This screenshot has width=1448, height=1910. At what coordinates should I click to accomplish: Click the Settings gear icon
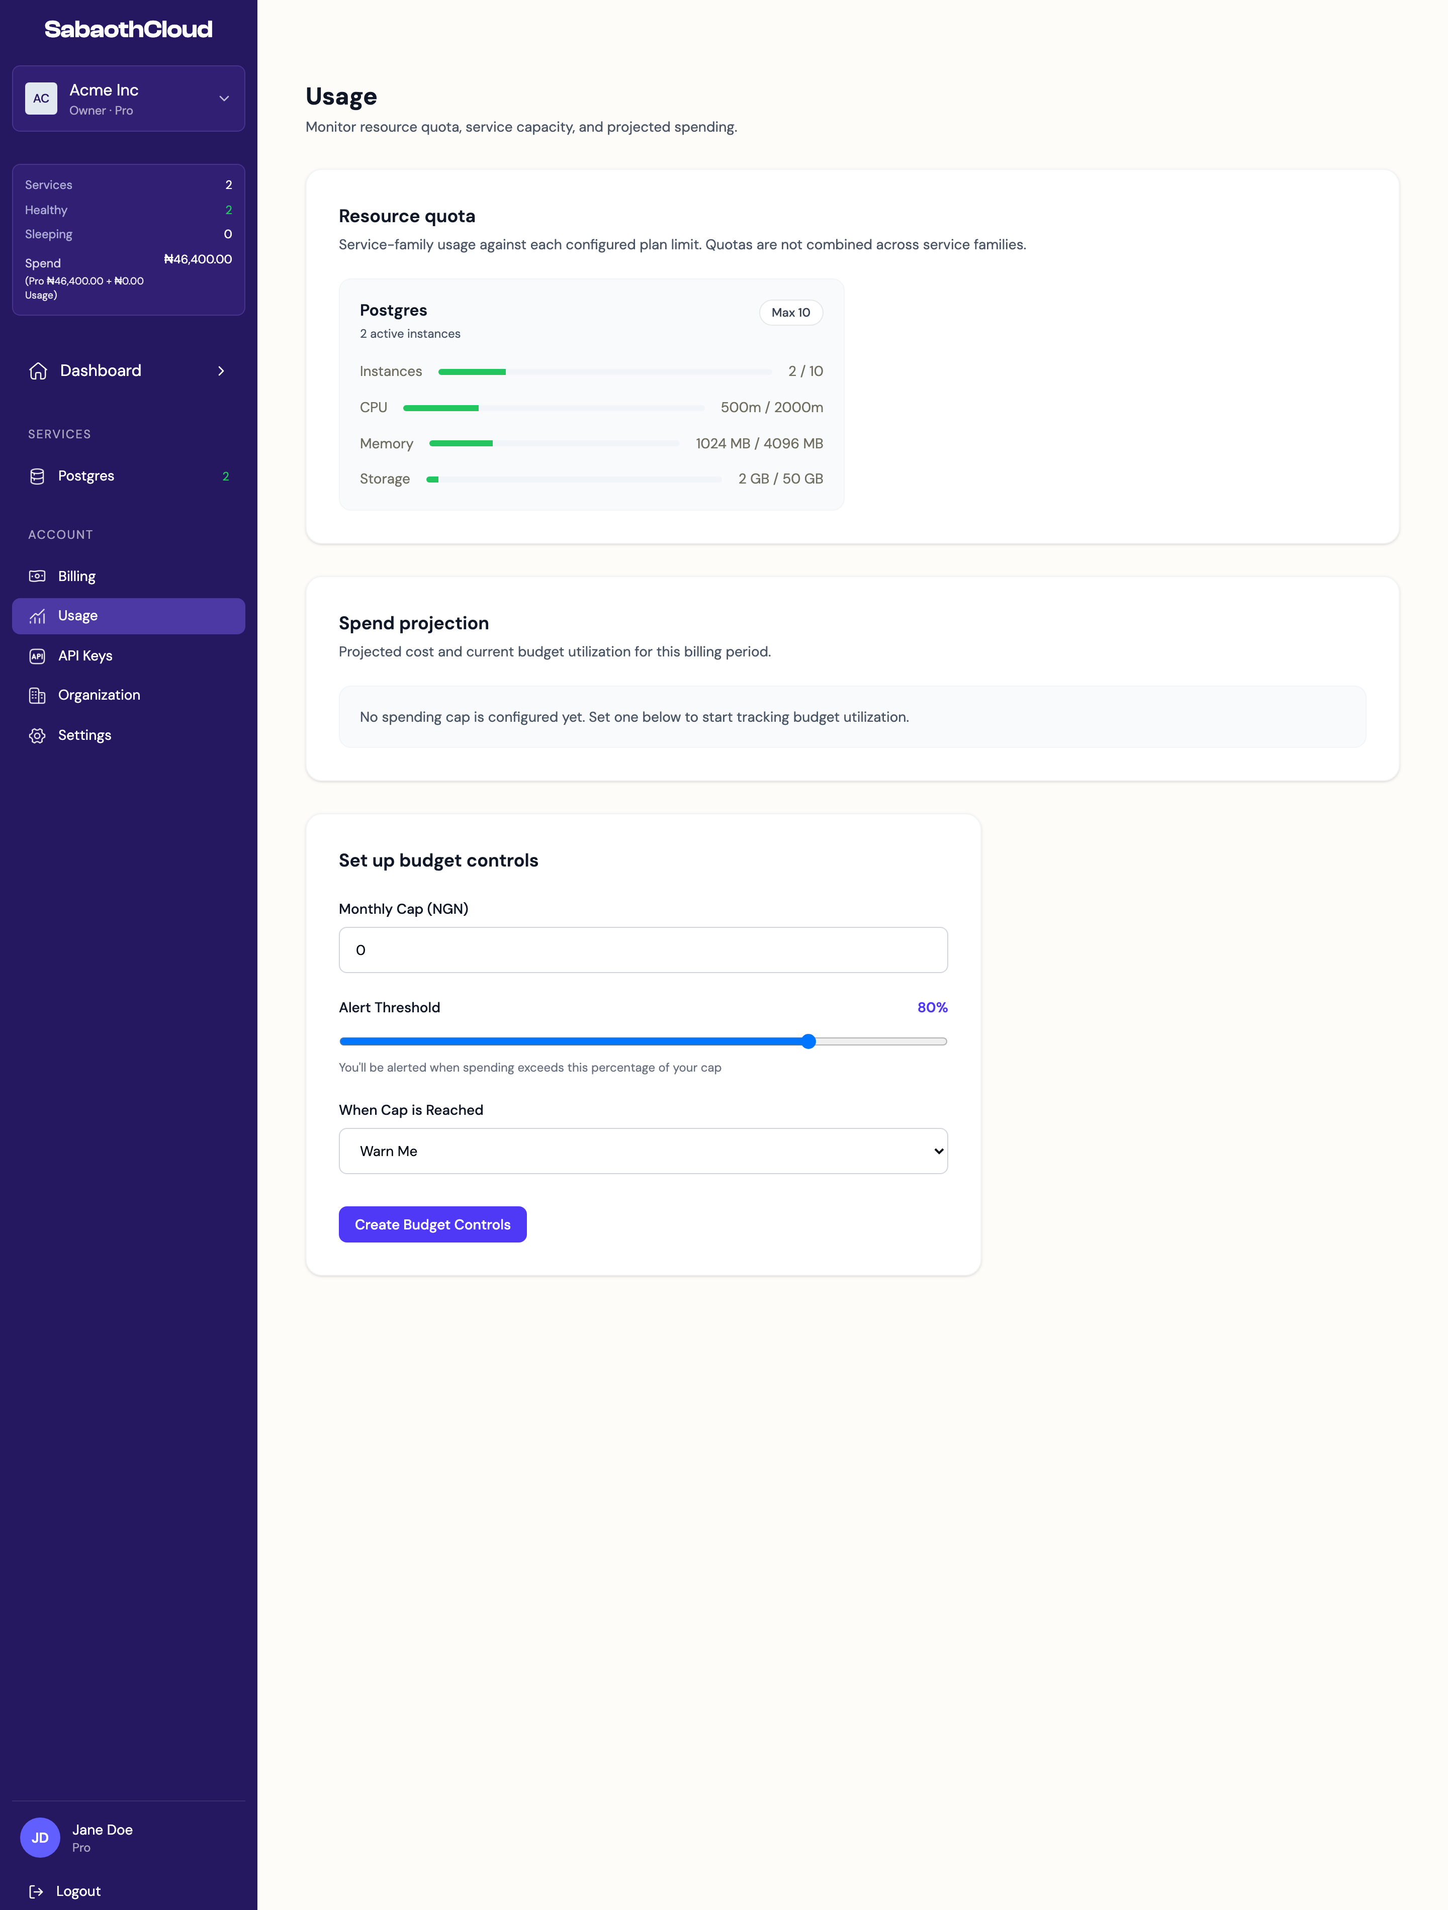click(37, 736)
